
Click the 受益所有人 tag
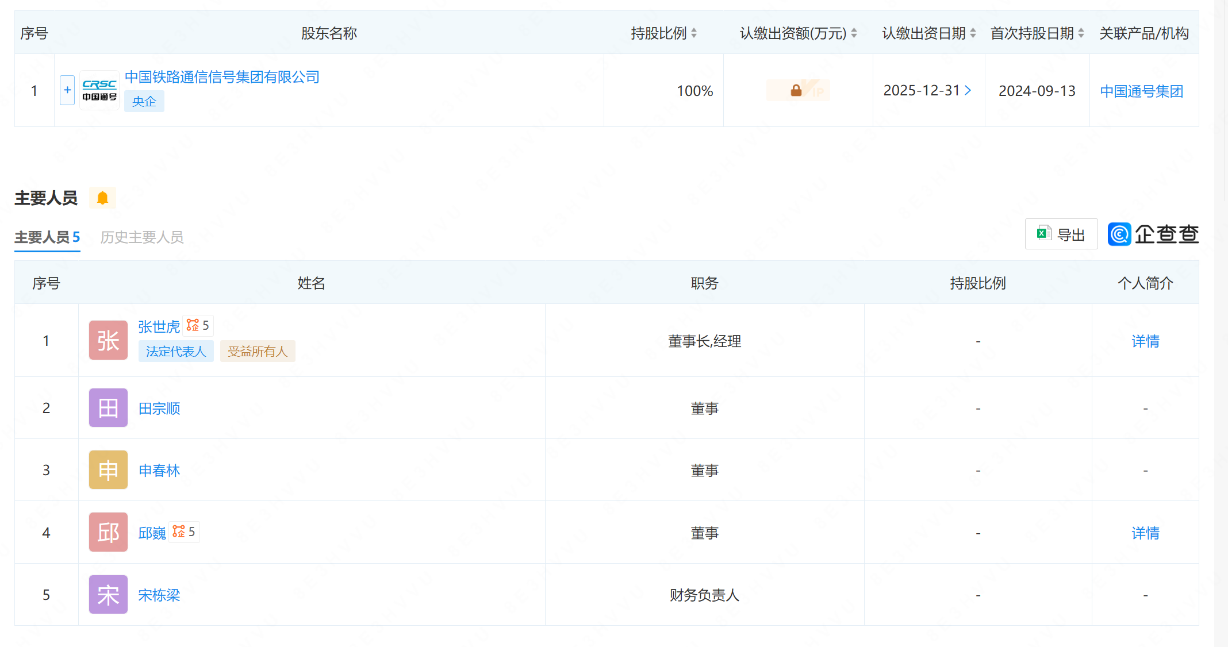(257, 351)
